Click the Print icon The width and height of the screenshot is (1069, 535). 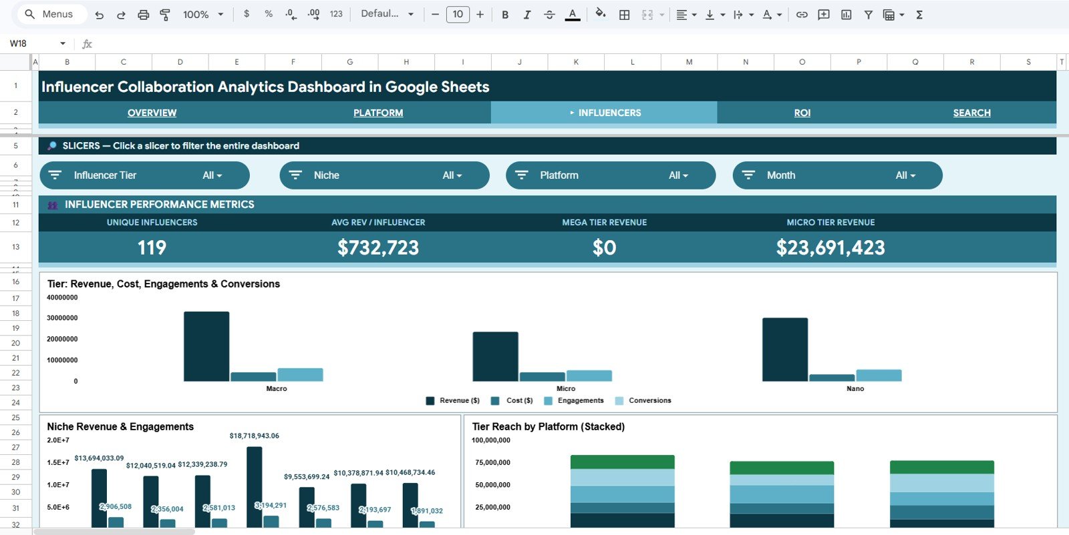143,15
